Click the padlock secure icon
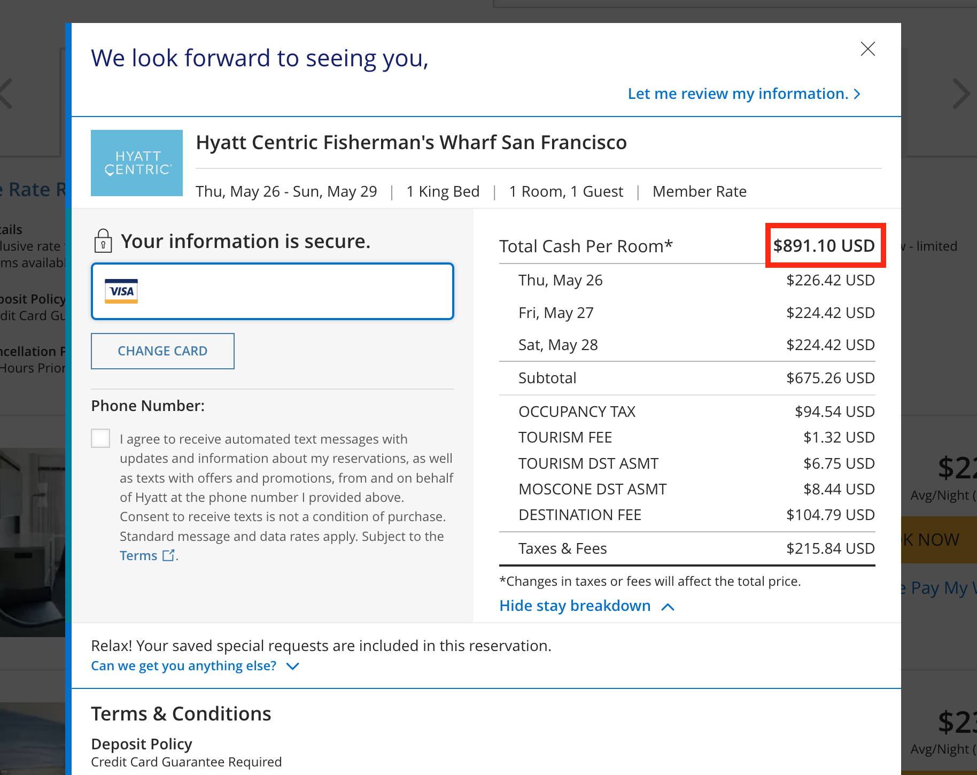This screenshot has height=775, width=977. click(103, 241)
